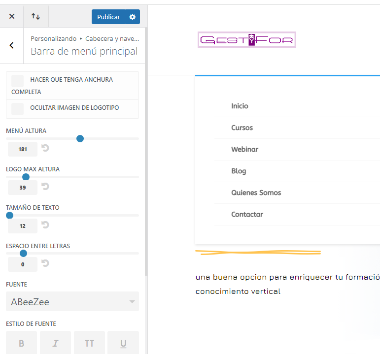Screen dimensions: 380x354
Task: Click the Publicar button
Action: [108, 17]
